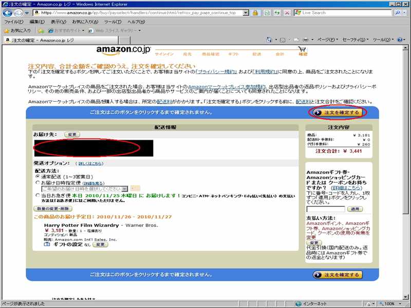Open the お気に入り(A) menu
This screenshot has width=411, height=308.
pos(85,22)
